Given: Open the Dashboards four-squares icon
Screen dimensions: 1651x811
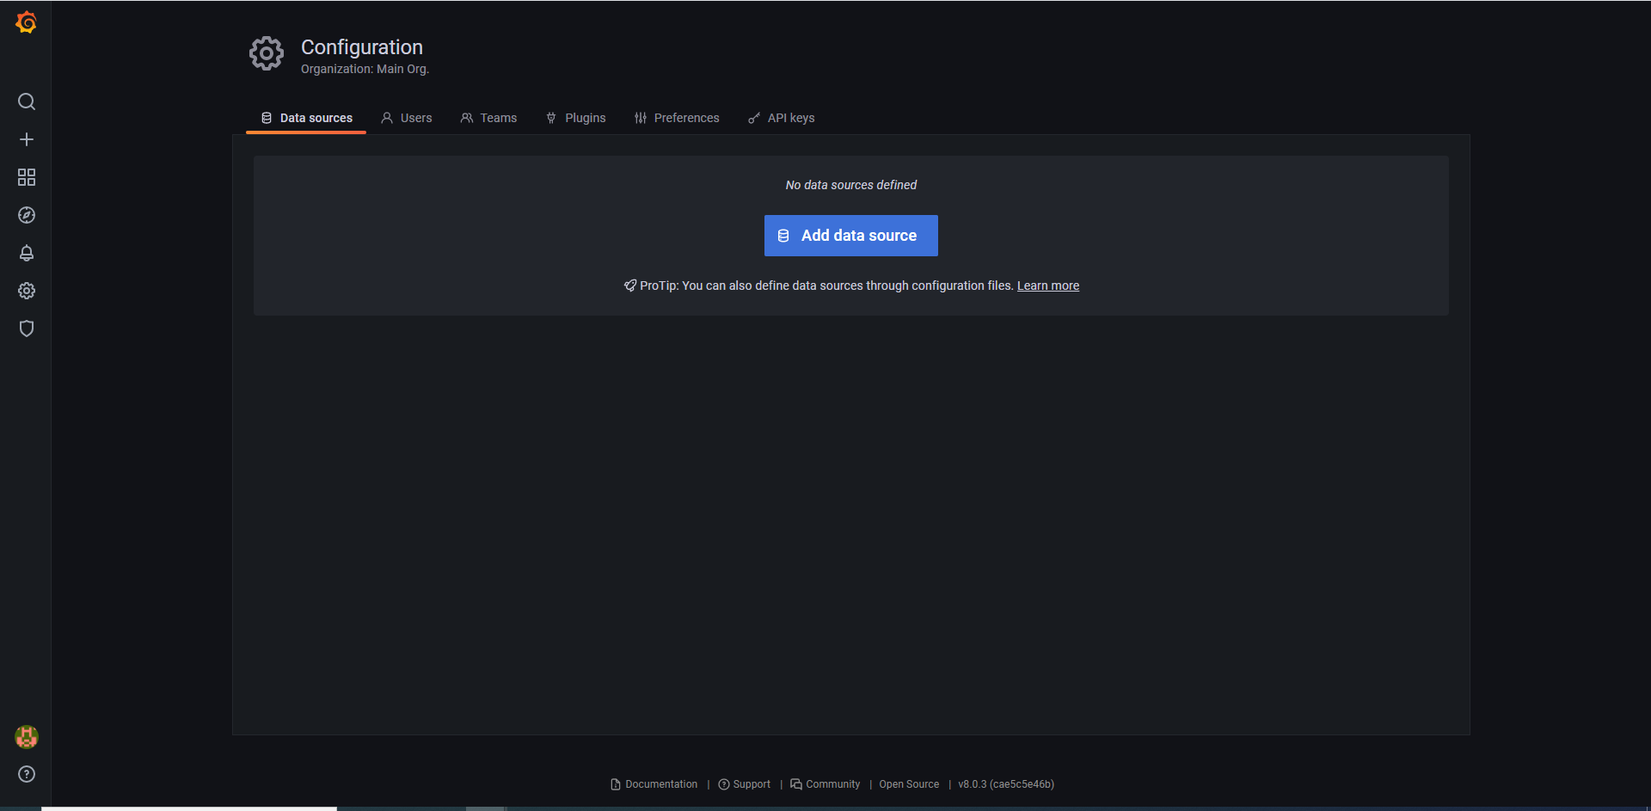Looking at the screenshot, I should tap(27, 177).
